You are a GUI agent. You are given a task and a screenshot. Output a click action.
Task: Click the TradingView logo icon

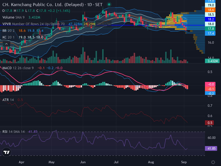[x=6, y=152]
